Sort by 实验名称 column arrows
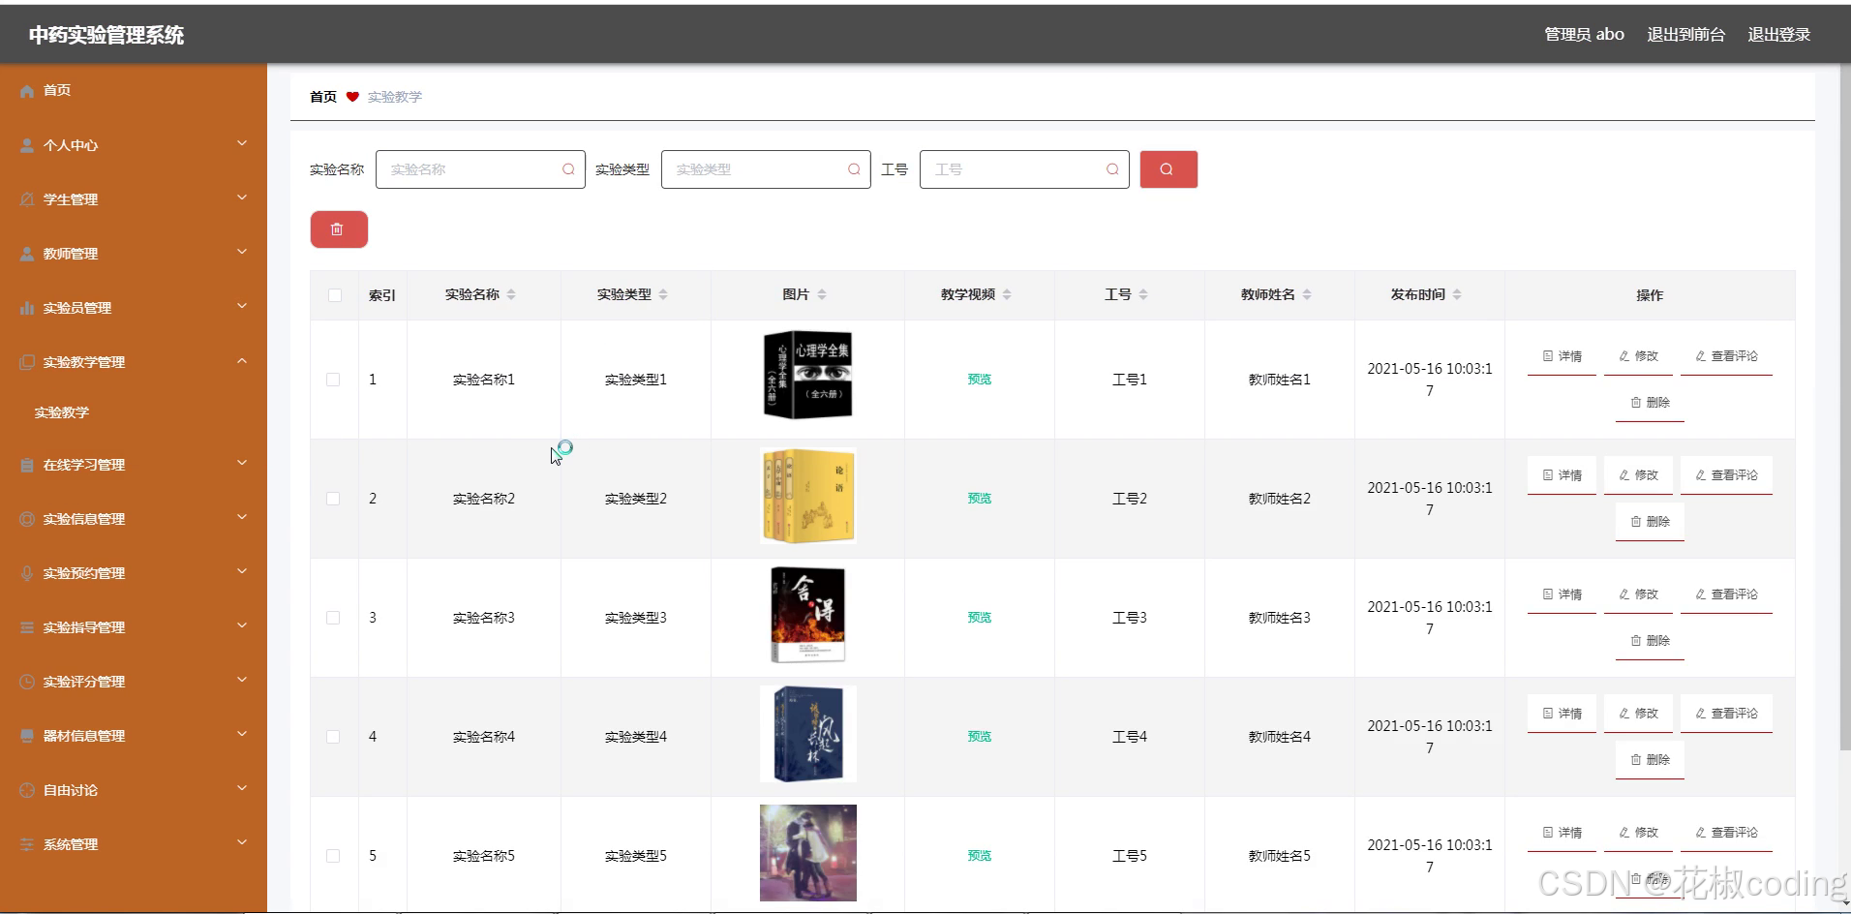Viewport: 1851px width, 914px height. pos(511,294)
